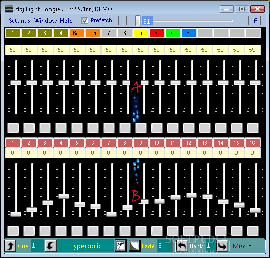Click scene B channel 1 fader handle
The width and height of the screenshot is (270, 258).
(16, 214)
